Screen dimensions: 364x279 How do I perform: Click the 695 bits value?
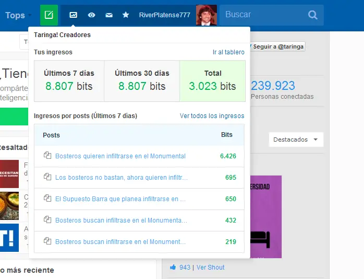click(230, 178)
